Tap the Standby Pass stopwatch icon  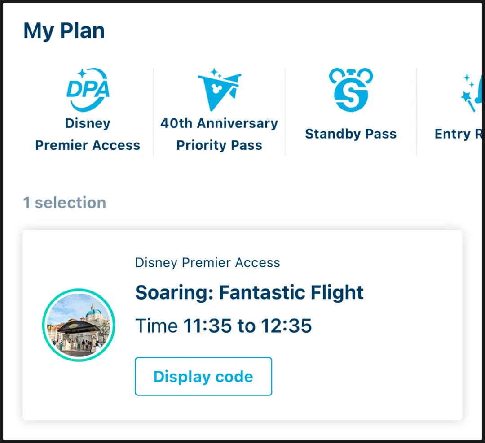pos(351,90)
